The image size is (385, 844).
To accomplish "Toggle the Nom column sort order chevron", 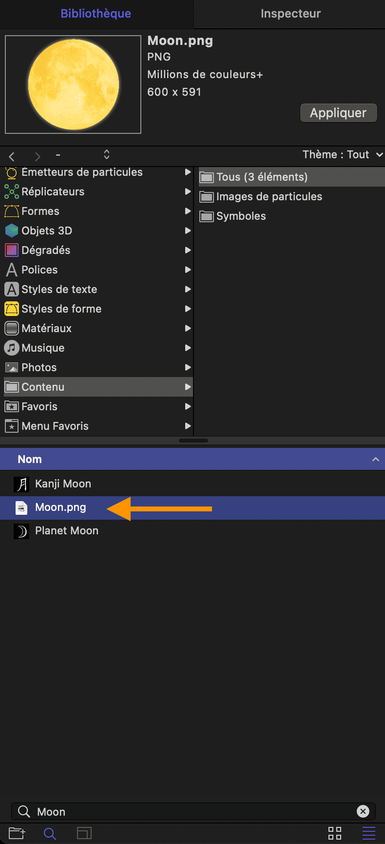I will point(375,459).
